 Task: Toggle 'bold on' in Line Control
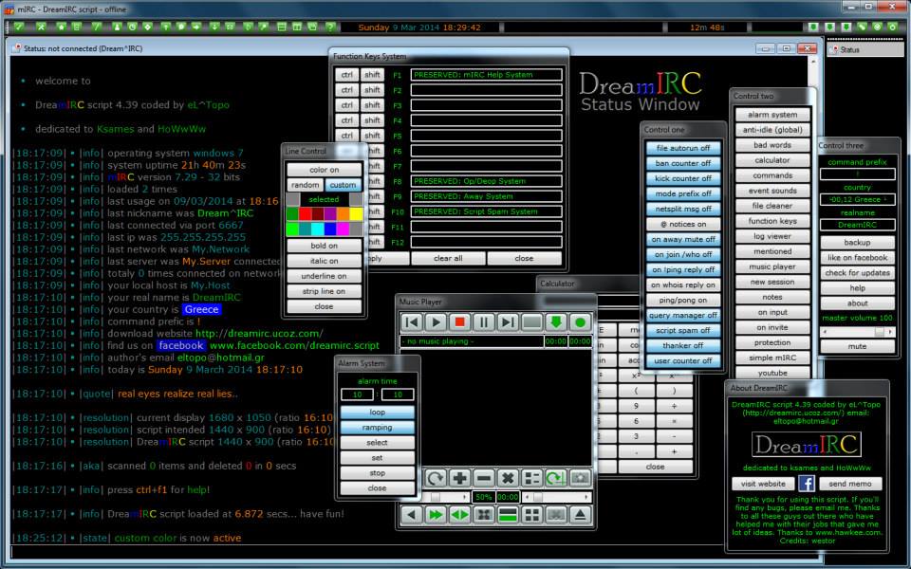[x=324, y=246]
